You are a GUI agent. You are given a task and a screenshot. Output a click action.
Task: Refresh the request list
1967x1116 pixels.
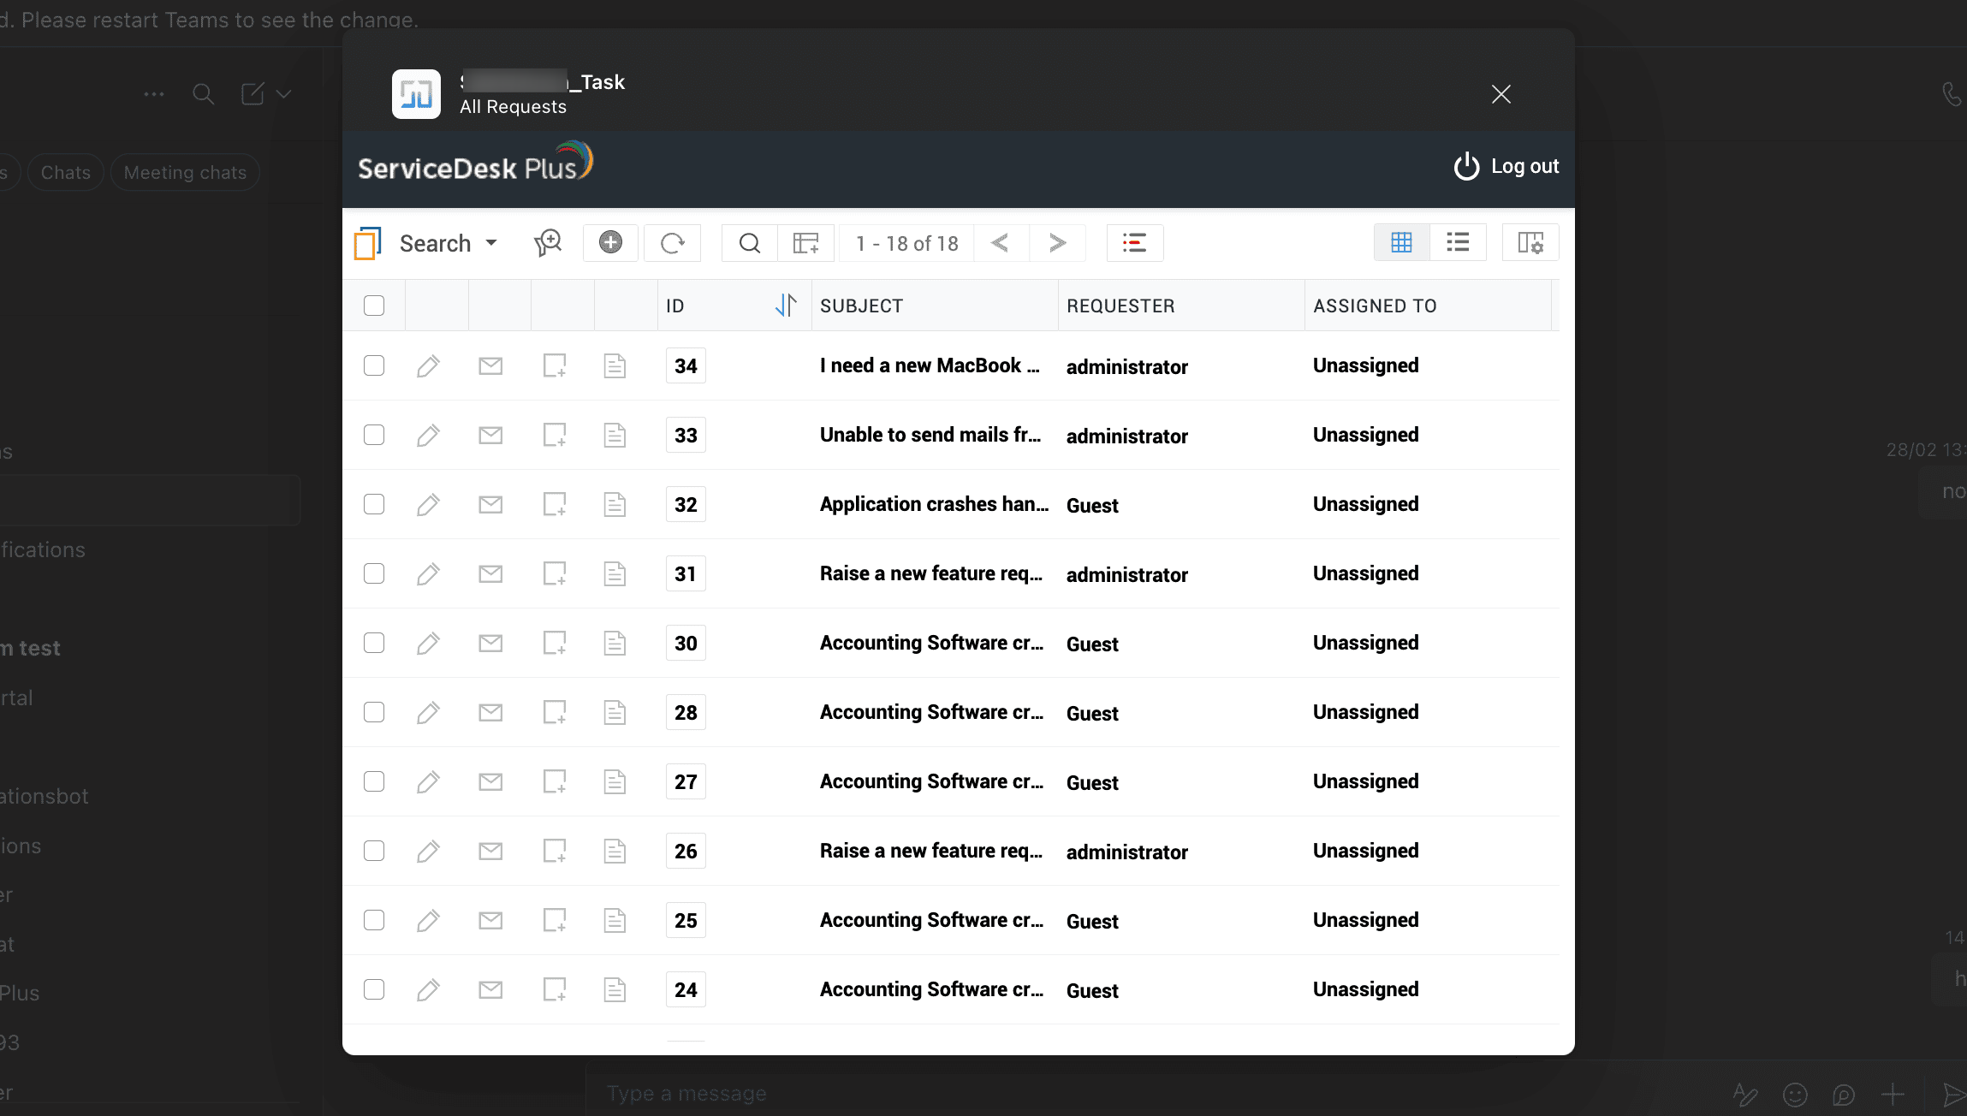coord(672,243)
